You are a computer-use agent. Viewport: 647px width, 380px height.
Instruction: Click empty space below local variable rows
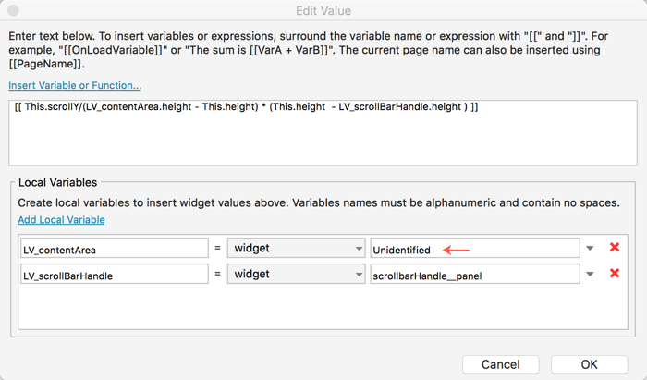click(x=314, y=310)
